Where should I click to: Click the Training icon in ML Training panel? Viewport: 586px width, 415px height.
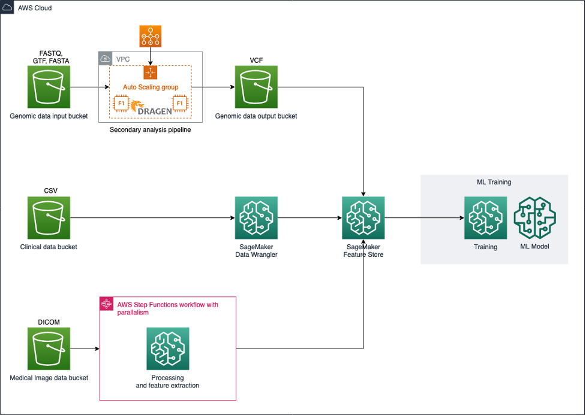485,217
